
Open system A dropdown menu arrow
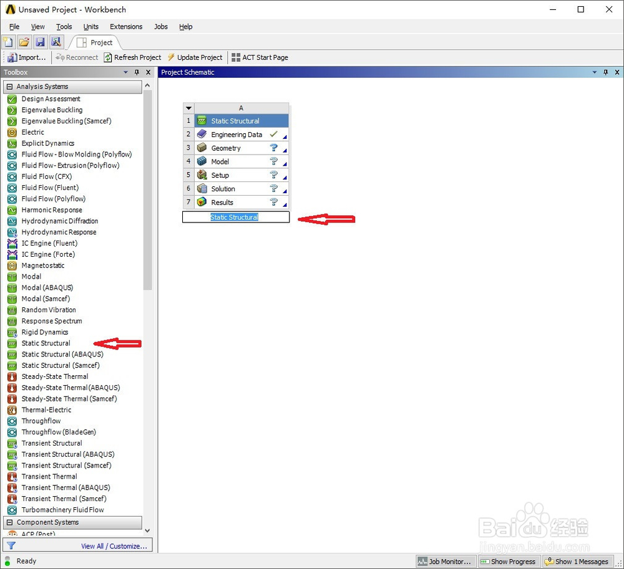pos(188,108)
